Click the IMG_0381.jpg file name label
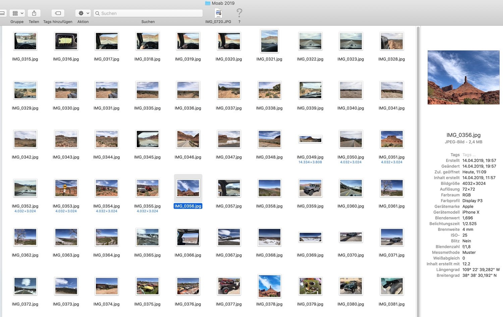 click(391, 304)
